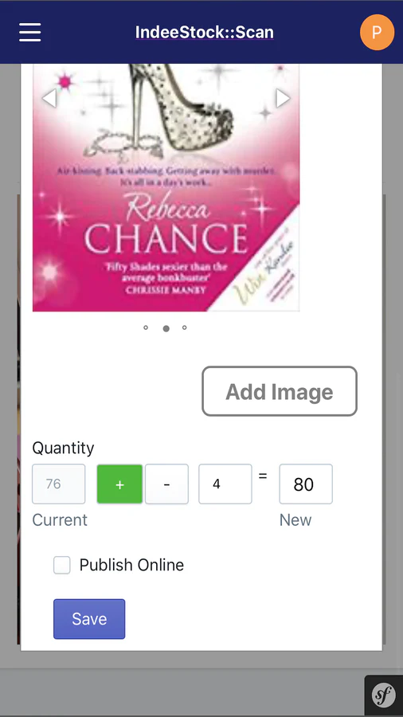
Task: Show previous image with left carousel arrow
Action: click(49, 98)
